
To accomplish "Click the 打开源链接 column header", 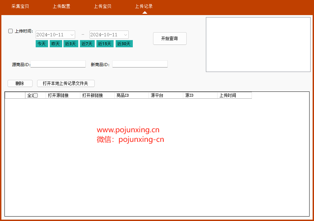I will point(63,95).
